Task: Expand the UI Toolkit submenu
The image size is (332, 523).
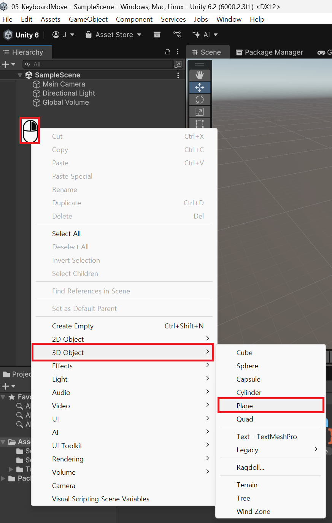Action: [x=124, y=445]
